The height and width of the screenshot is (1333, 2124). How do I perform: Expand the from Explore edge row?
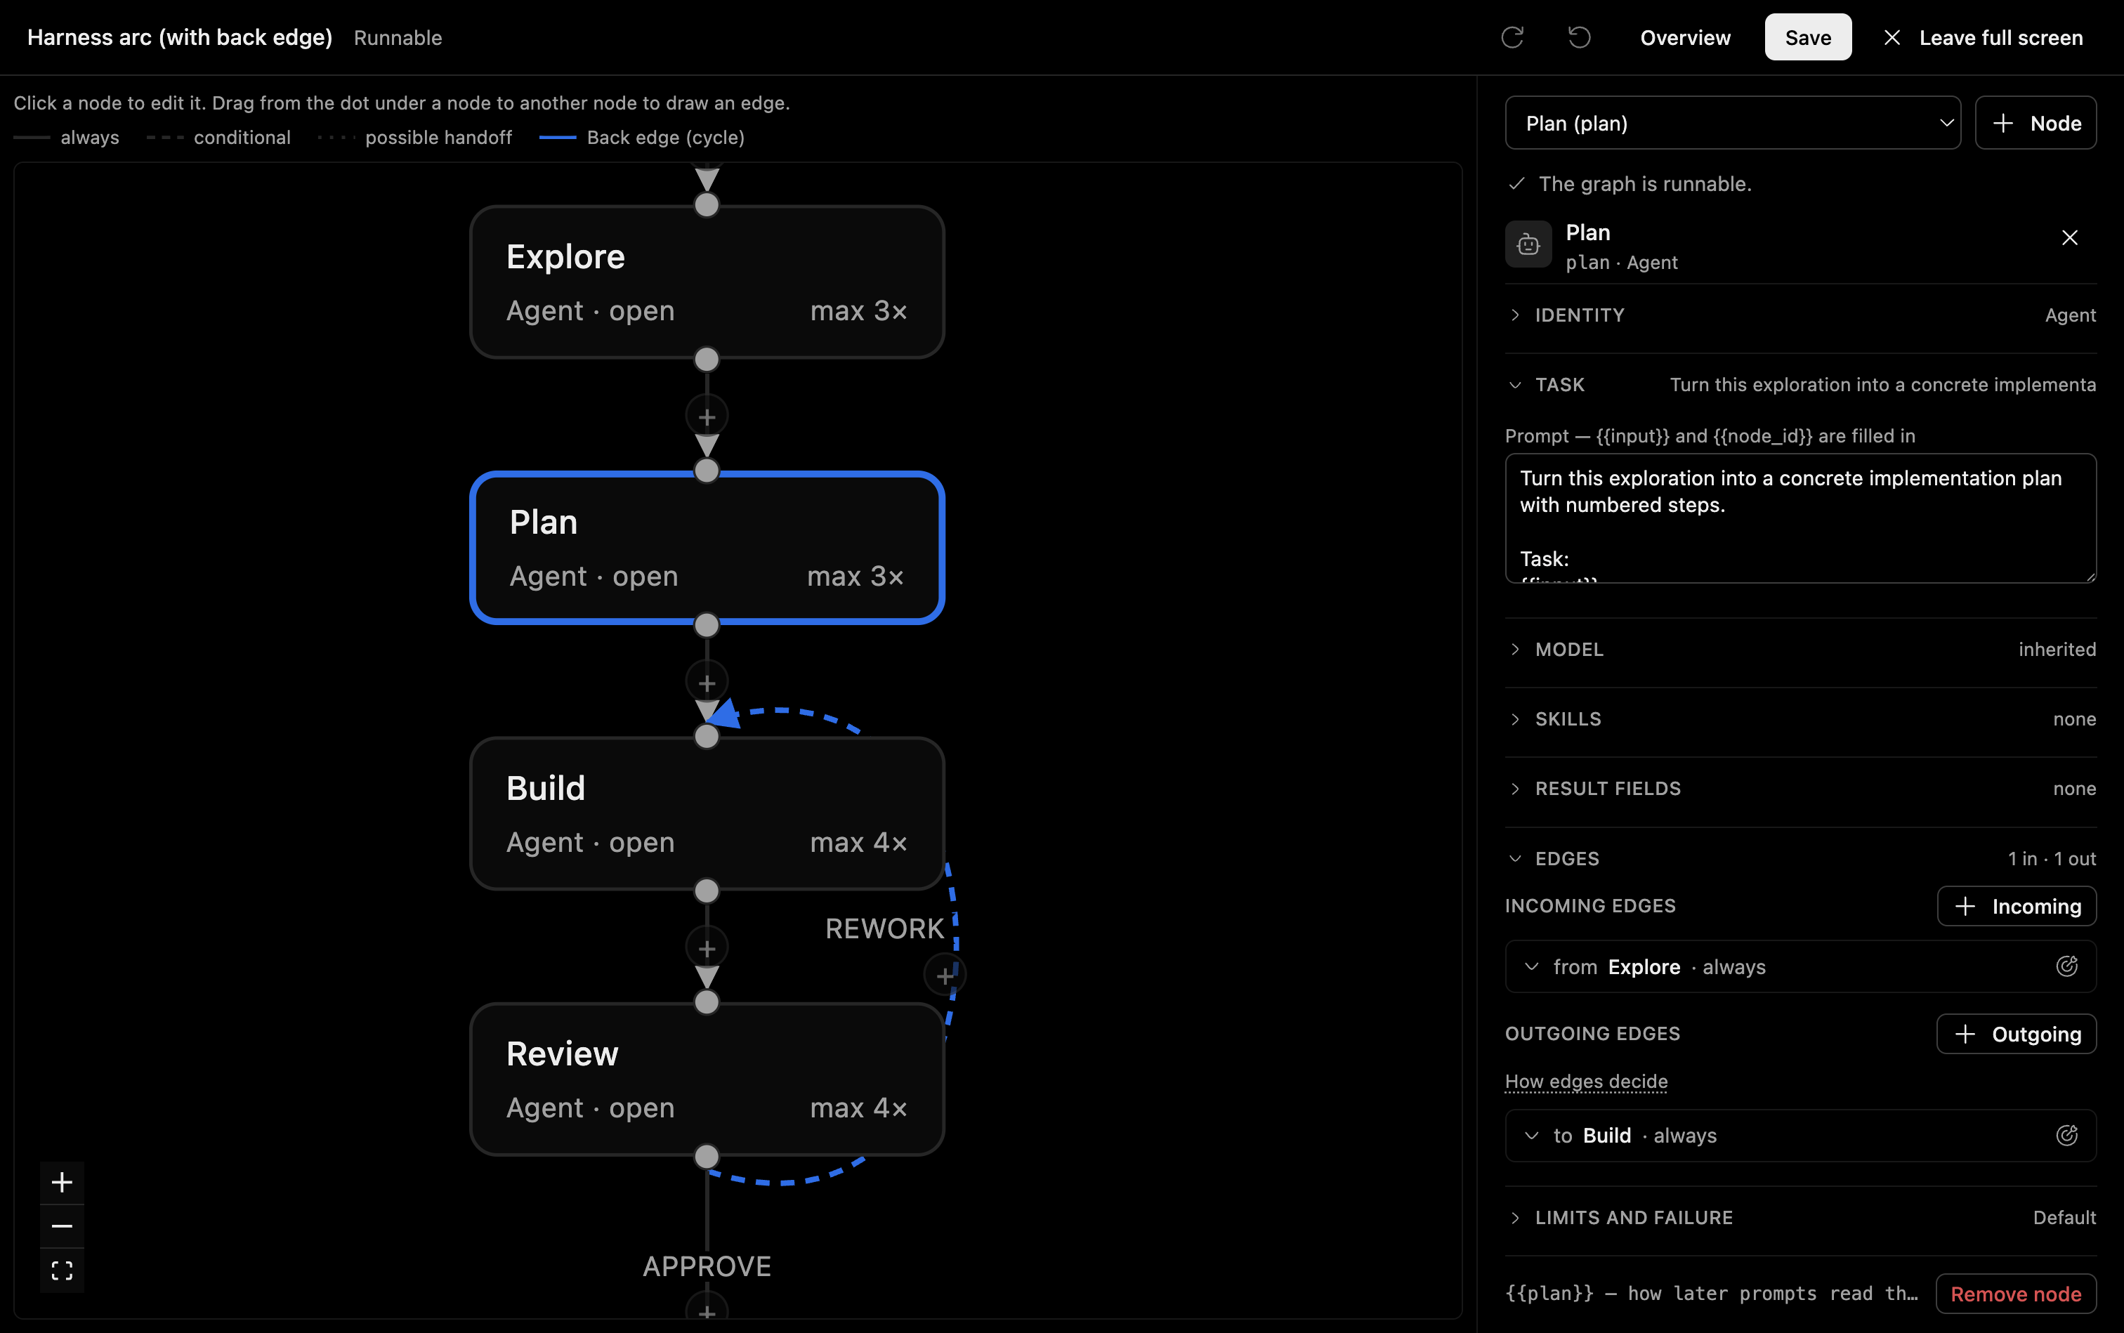pos(1800,966)
